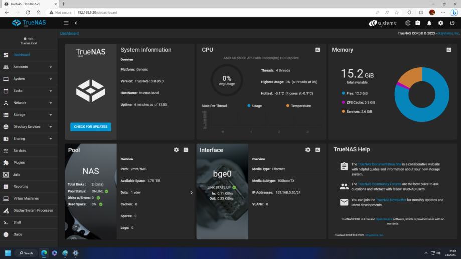
Task: Click the Storage list icon
Action: pos(6,115)
